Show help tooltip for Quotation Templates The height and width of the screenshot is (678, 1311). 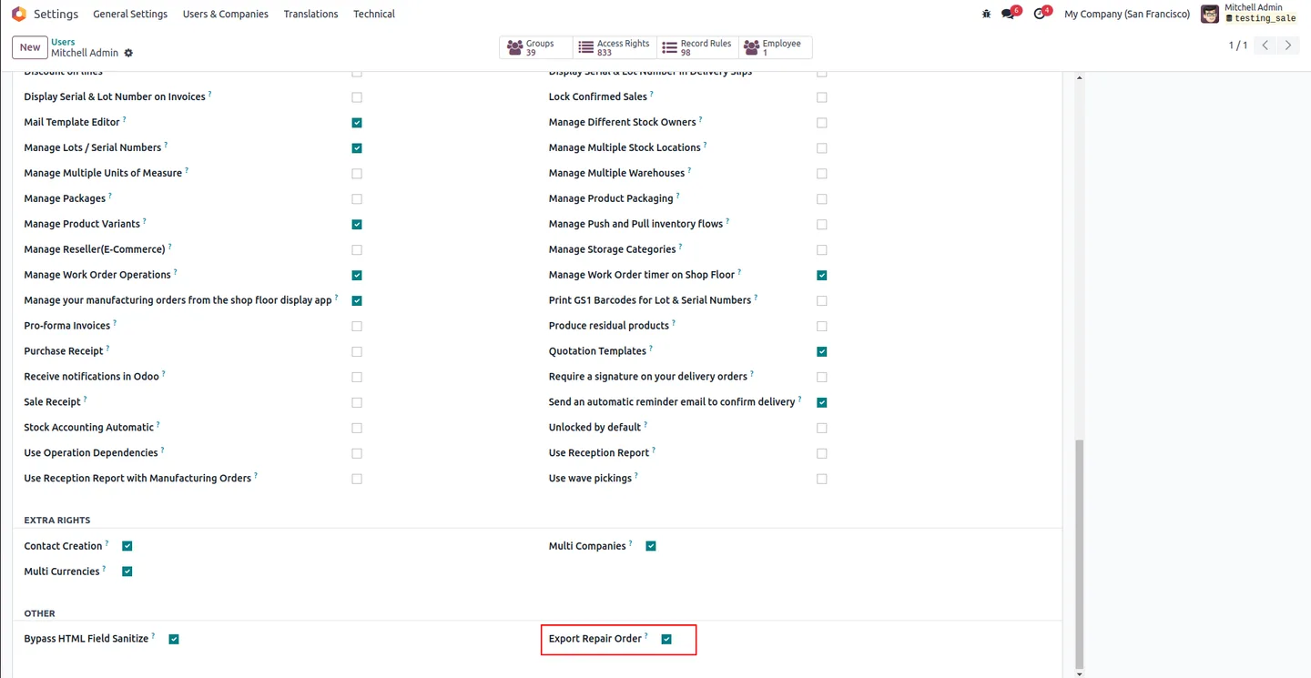pyautogui.click(x=651, y=349)
